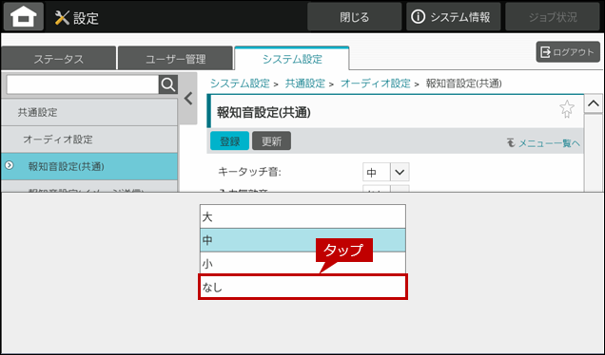Open システム情報

[453, 17]
